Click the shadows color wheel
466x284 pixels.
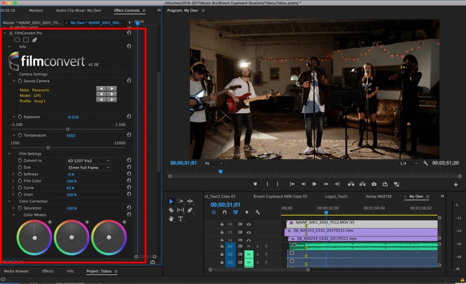coord(34,238)
